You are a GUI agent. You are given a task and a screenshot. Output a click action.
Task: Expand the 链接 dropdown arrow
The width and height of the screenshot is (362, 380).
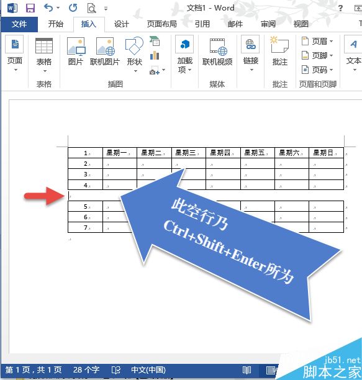(x=251, y=70)
